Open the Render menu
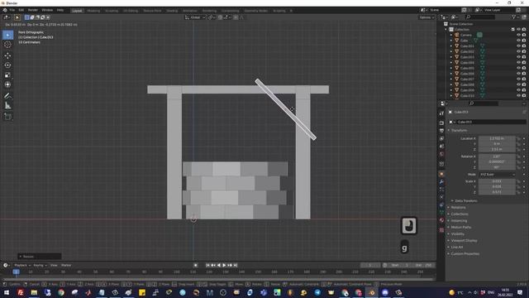Image resolution: width=529 pixels, height=298 pixels. coord(33,10)
